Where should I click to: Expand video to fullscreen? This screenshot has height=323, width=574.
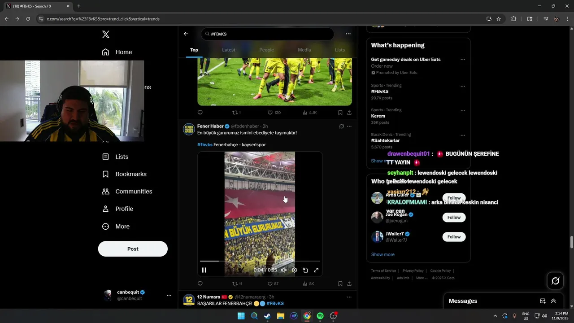coord(316,270)
